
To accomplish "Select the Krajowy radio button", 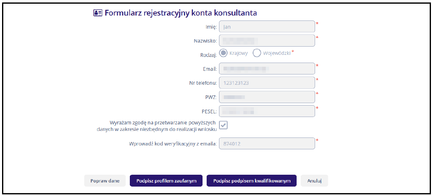I will [x=224, y=53].
